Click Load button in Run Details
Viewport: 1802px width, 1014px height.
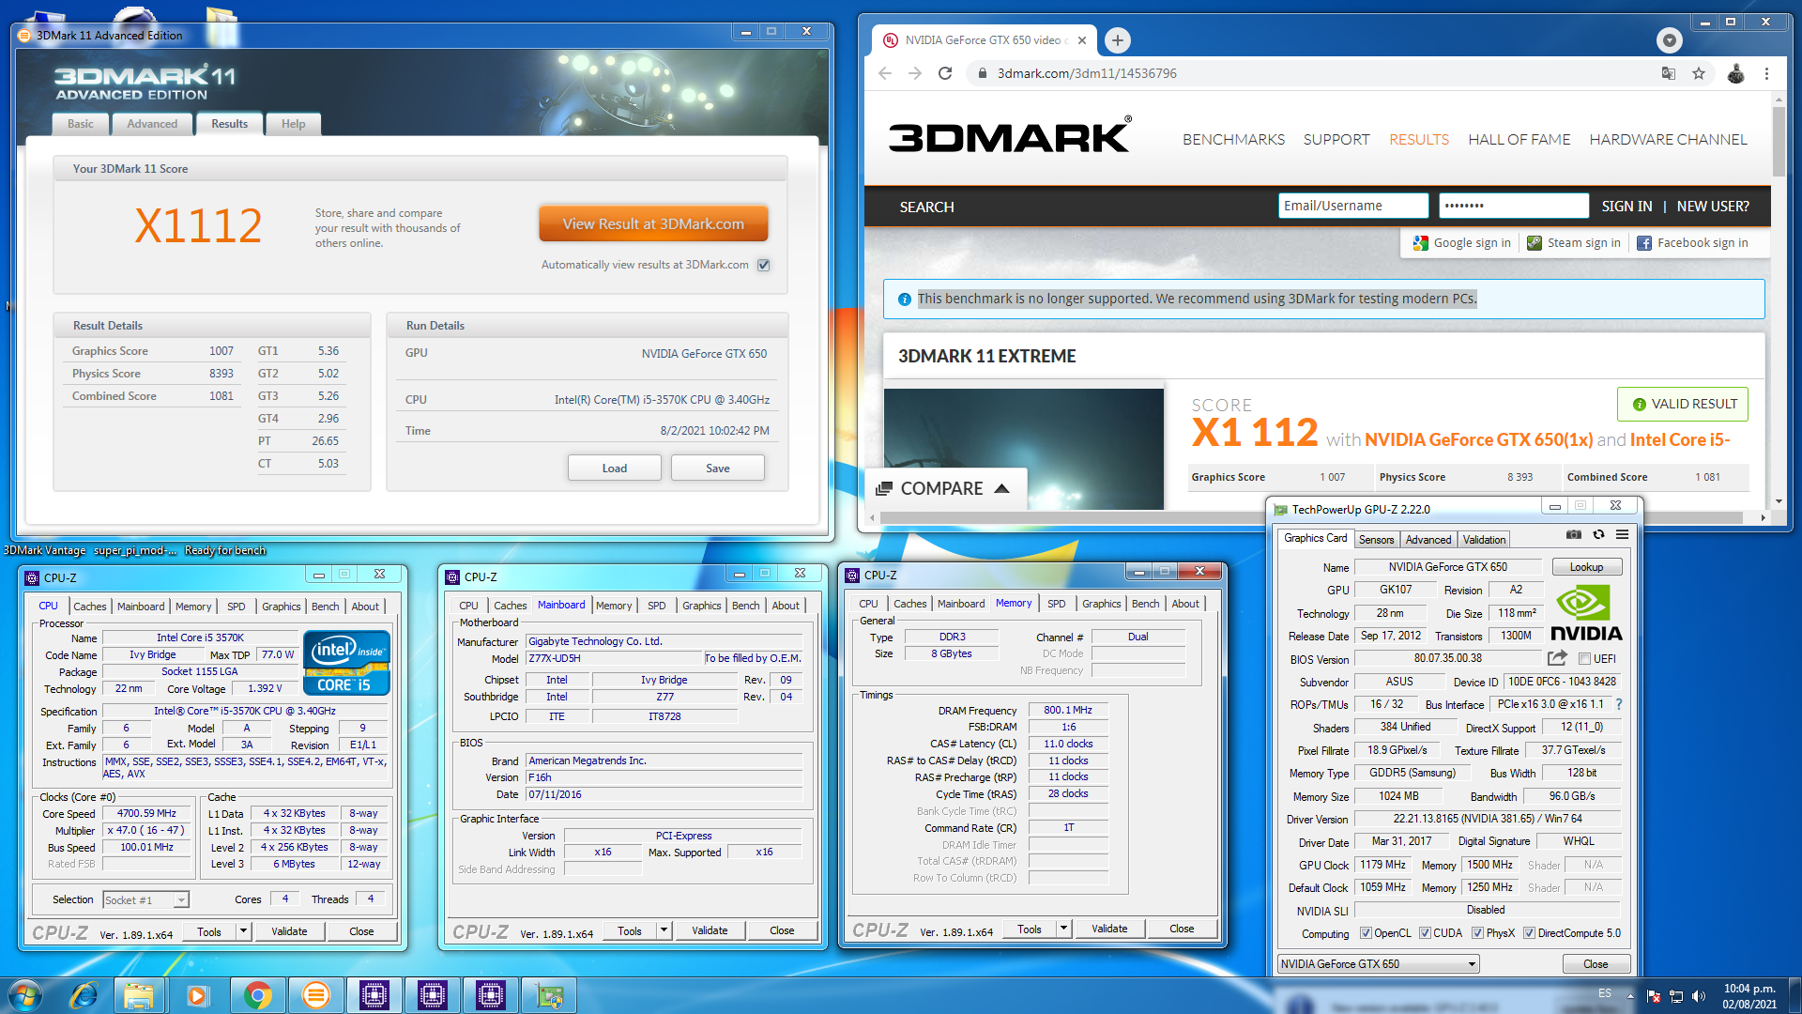tap(615, 468)
